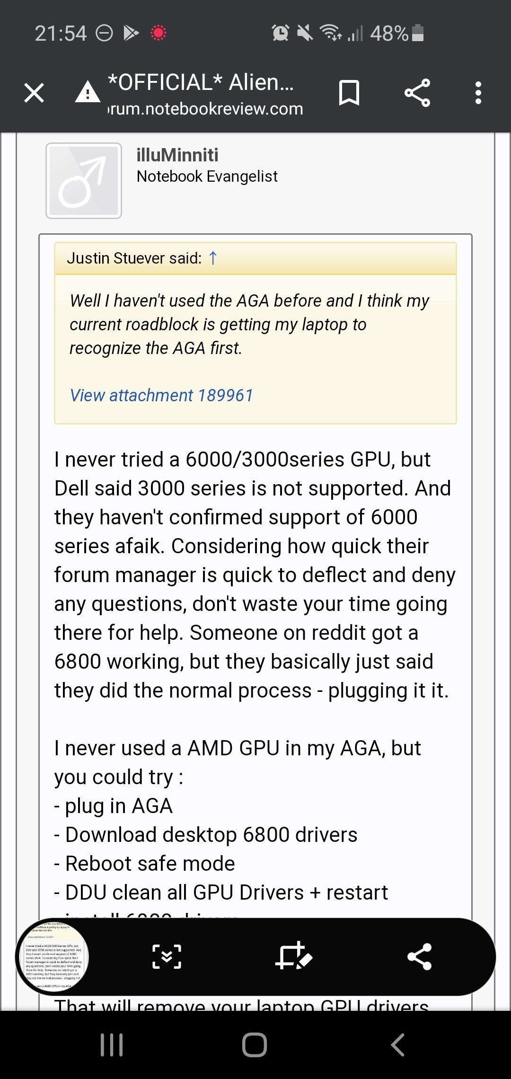The height and width of the screenshot is (1079, 511).
Task: Open illuMinniti's avatar profile
Action: pyautogui.click(x=84, y=181)
